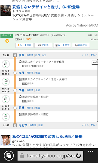The image size is (98, 163).
Task: Click the ルート保存 button
Action: 24,45
